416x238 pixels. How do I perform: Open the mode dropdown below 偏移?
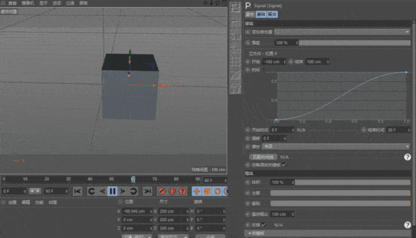336,146
